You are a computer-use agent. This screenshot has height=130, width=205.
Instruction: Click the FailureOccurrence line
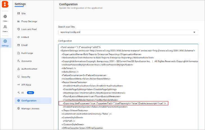pos(84,75)
